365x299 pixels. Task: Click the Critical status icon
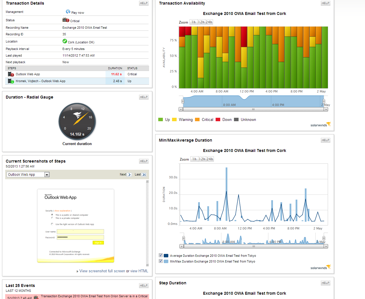point(66,20)
